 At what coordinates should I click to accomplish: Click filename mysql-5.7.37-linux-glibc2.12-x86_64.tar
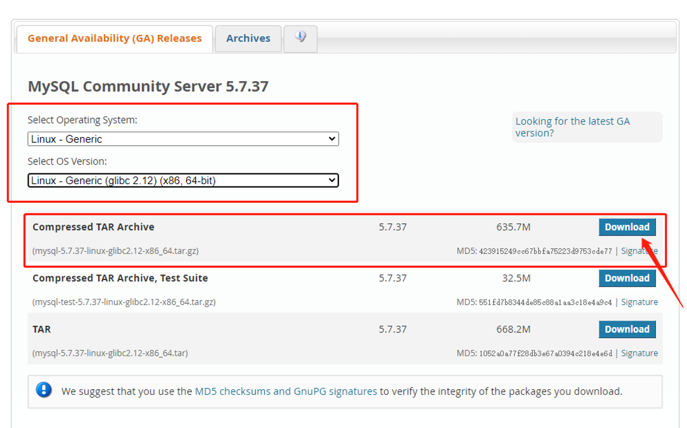[110, 353]
